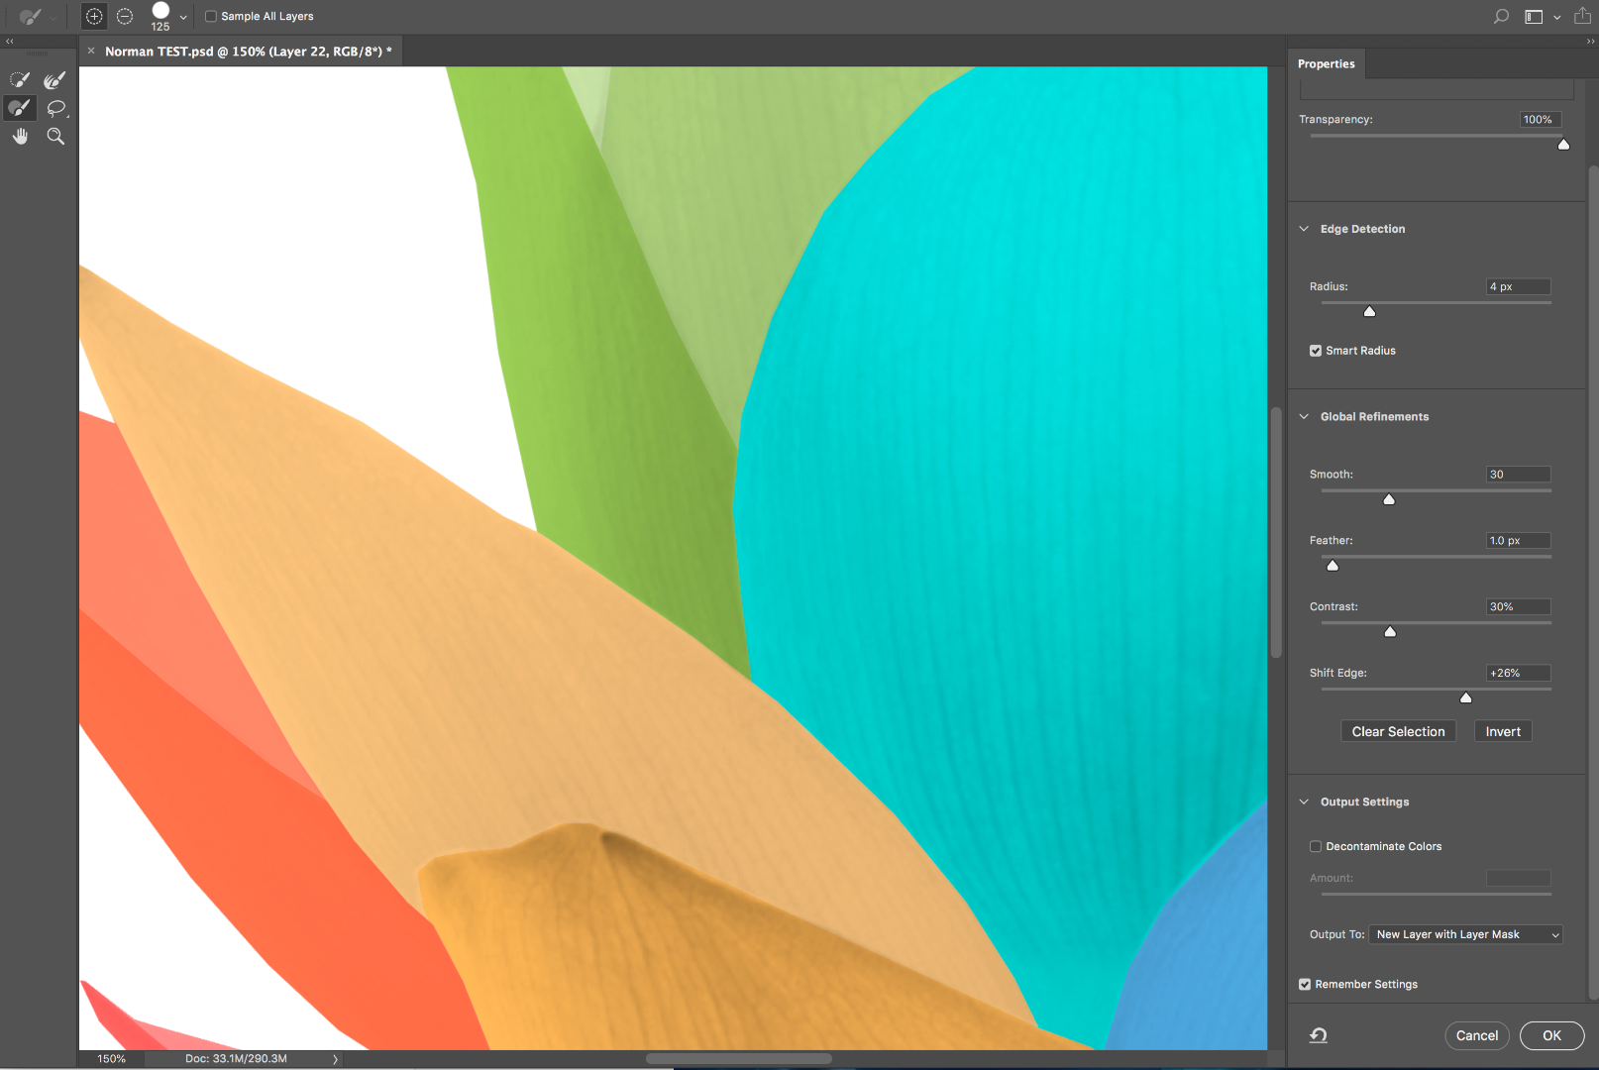Select the Refine Edge Brush tool
The image size is (1599, 1070).
[x=55, y=80]
